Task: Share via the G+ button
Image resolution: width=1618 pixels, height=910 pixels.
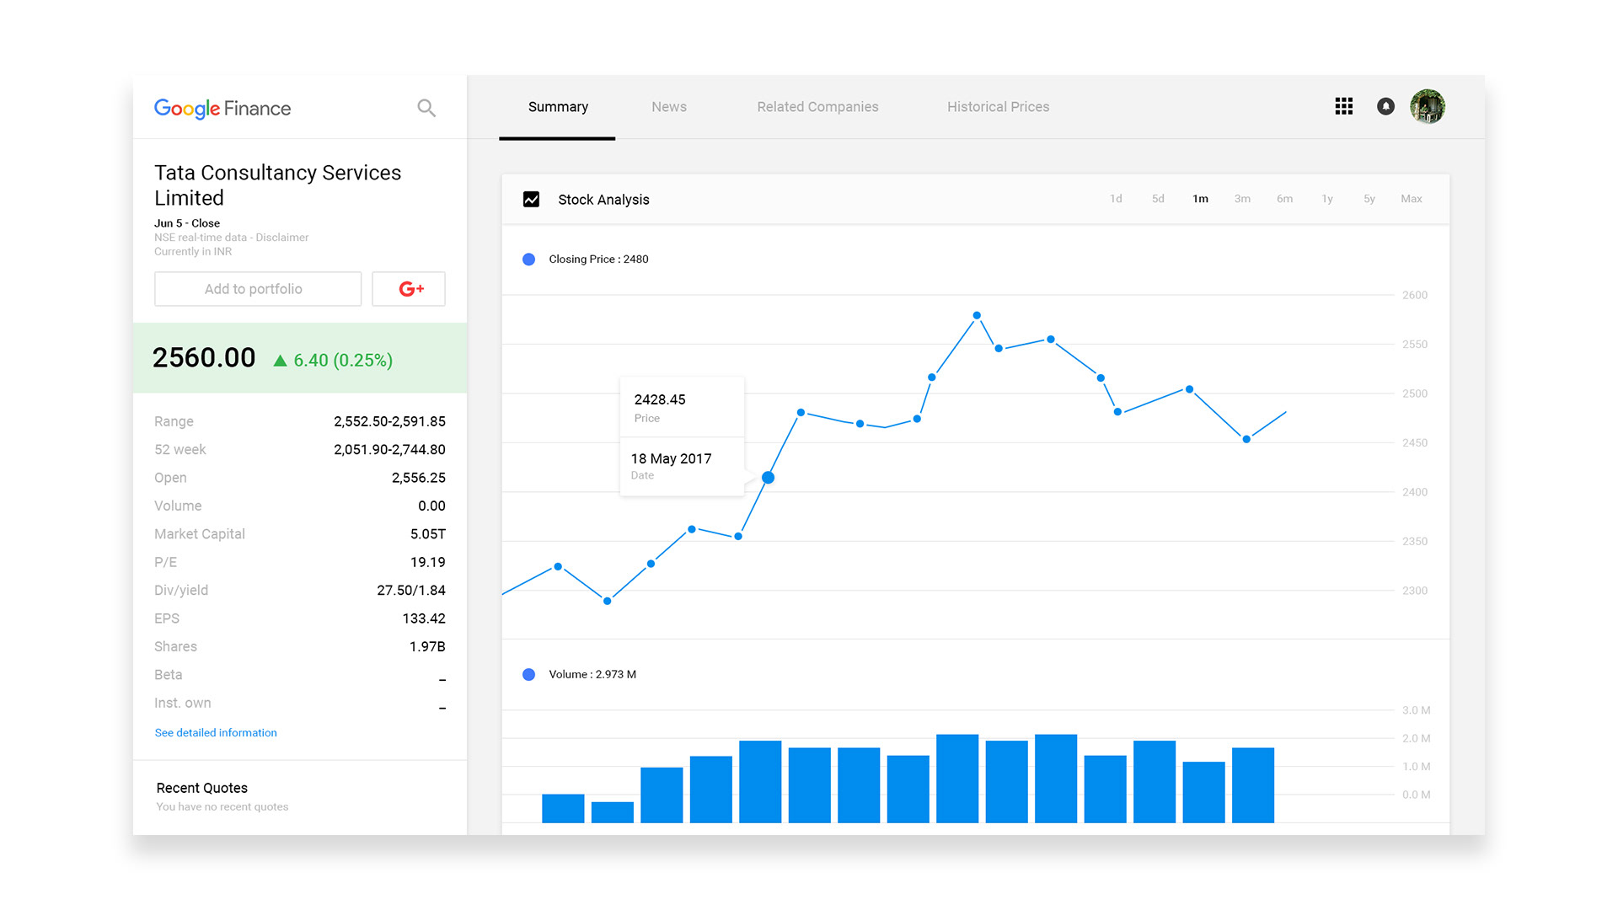Action: pyautogui.click(x=409, y=289)
